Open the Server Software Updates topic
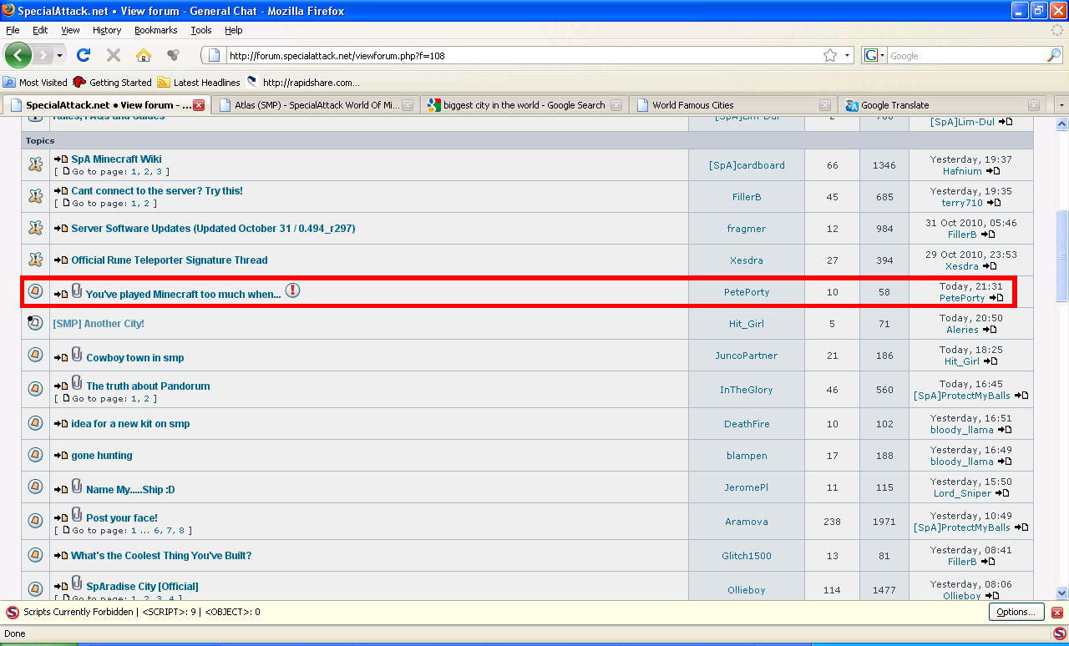 (213, 229)
